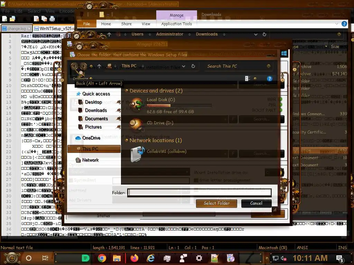Click Forward arrow in folder dialog
This screenshot has height=265, width=354.
[x=83, y=66]
